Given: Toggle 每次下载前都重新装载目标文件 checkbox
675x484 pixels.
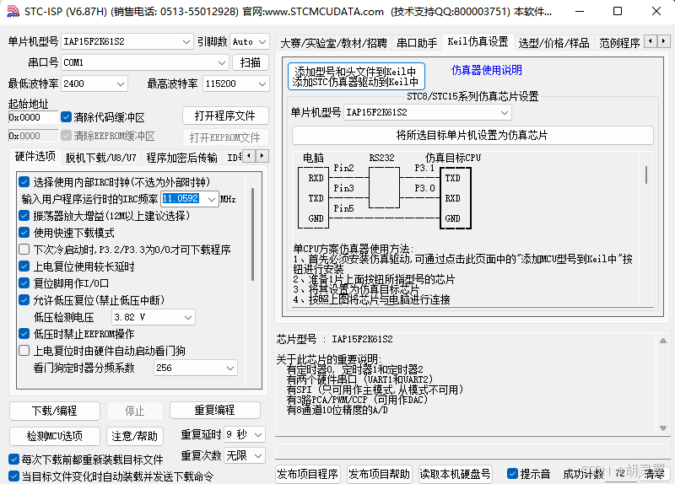Looking at the screenshot, I should [13, 460].
